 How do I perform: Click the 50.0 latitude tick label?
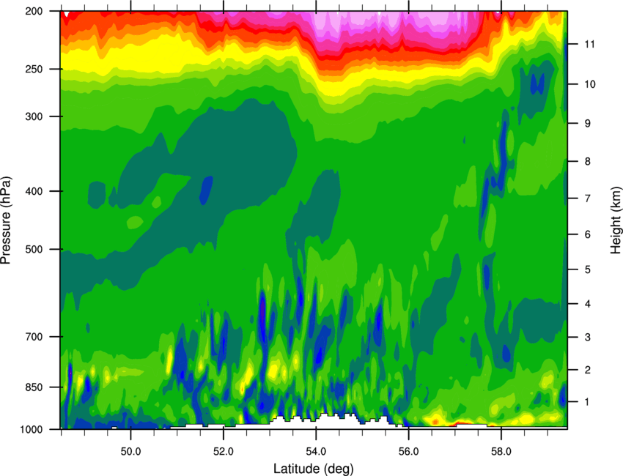[130, 451]
